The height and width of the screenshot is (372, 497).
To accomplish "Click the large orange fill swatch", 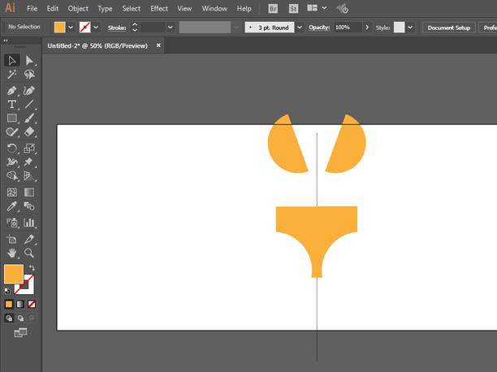I will (x=14, y=274).
